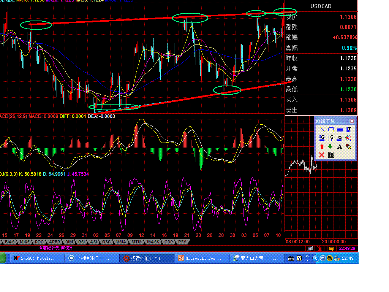Click the keyboard icon in system tray

pyautogui.click(x=291, y=259)
